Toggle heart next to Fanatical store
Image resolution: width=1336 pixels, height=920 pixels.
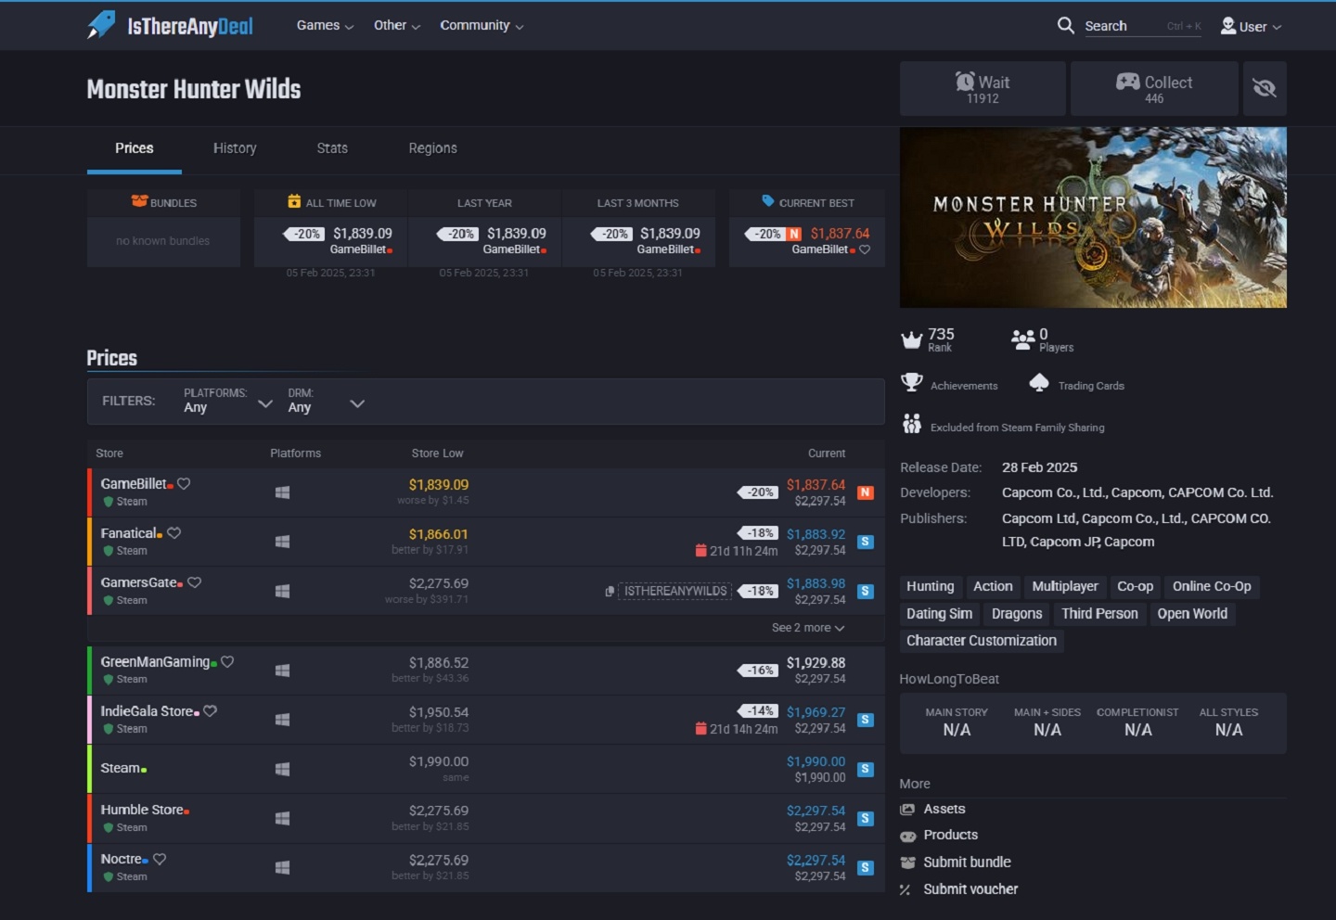pyautogui.click(x=173, y=532)
